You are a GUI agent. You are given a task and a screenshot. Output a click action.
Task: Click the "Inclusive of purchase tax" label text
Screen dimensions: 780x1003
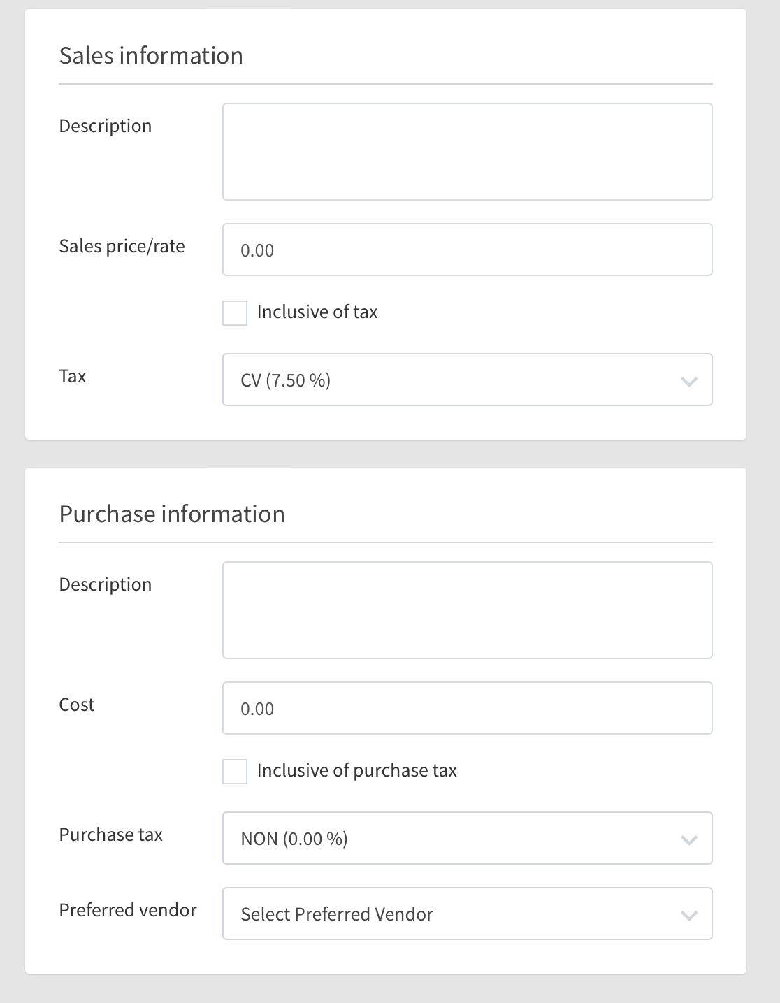coord(356,771)
